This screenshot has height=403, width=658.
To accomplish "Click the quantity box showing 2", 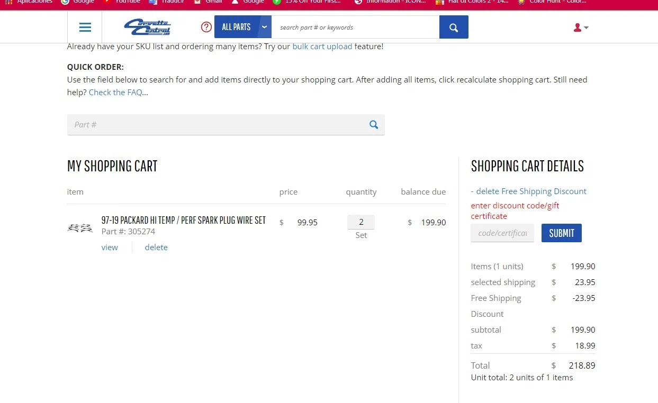I will click(x=361, y=222).
